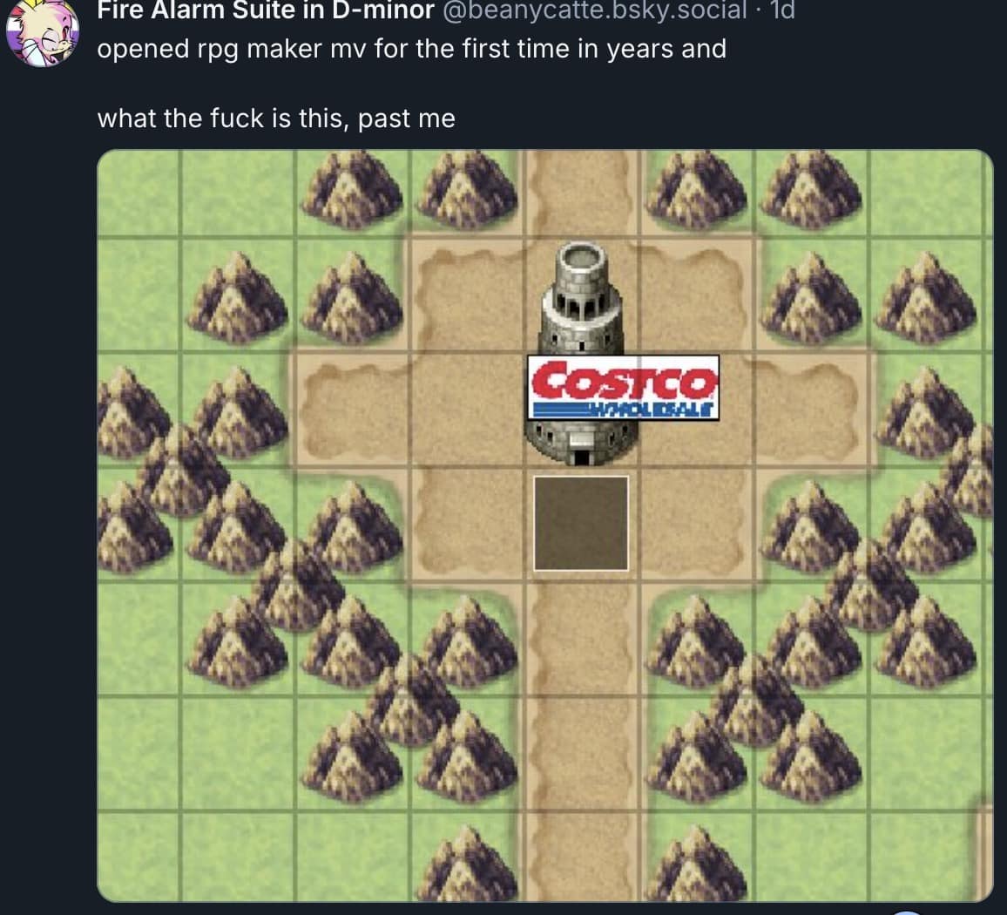Open the attached RPG Maker map image
Image resolution: width=1007 pixels, height=915 pixels.
click(x=545, y=525)
